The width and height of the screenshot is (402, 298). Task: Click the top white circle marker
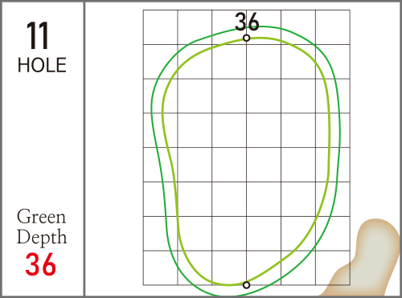coord(247,38)
